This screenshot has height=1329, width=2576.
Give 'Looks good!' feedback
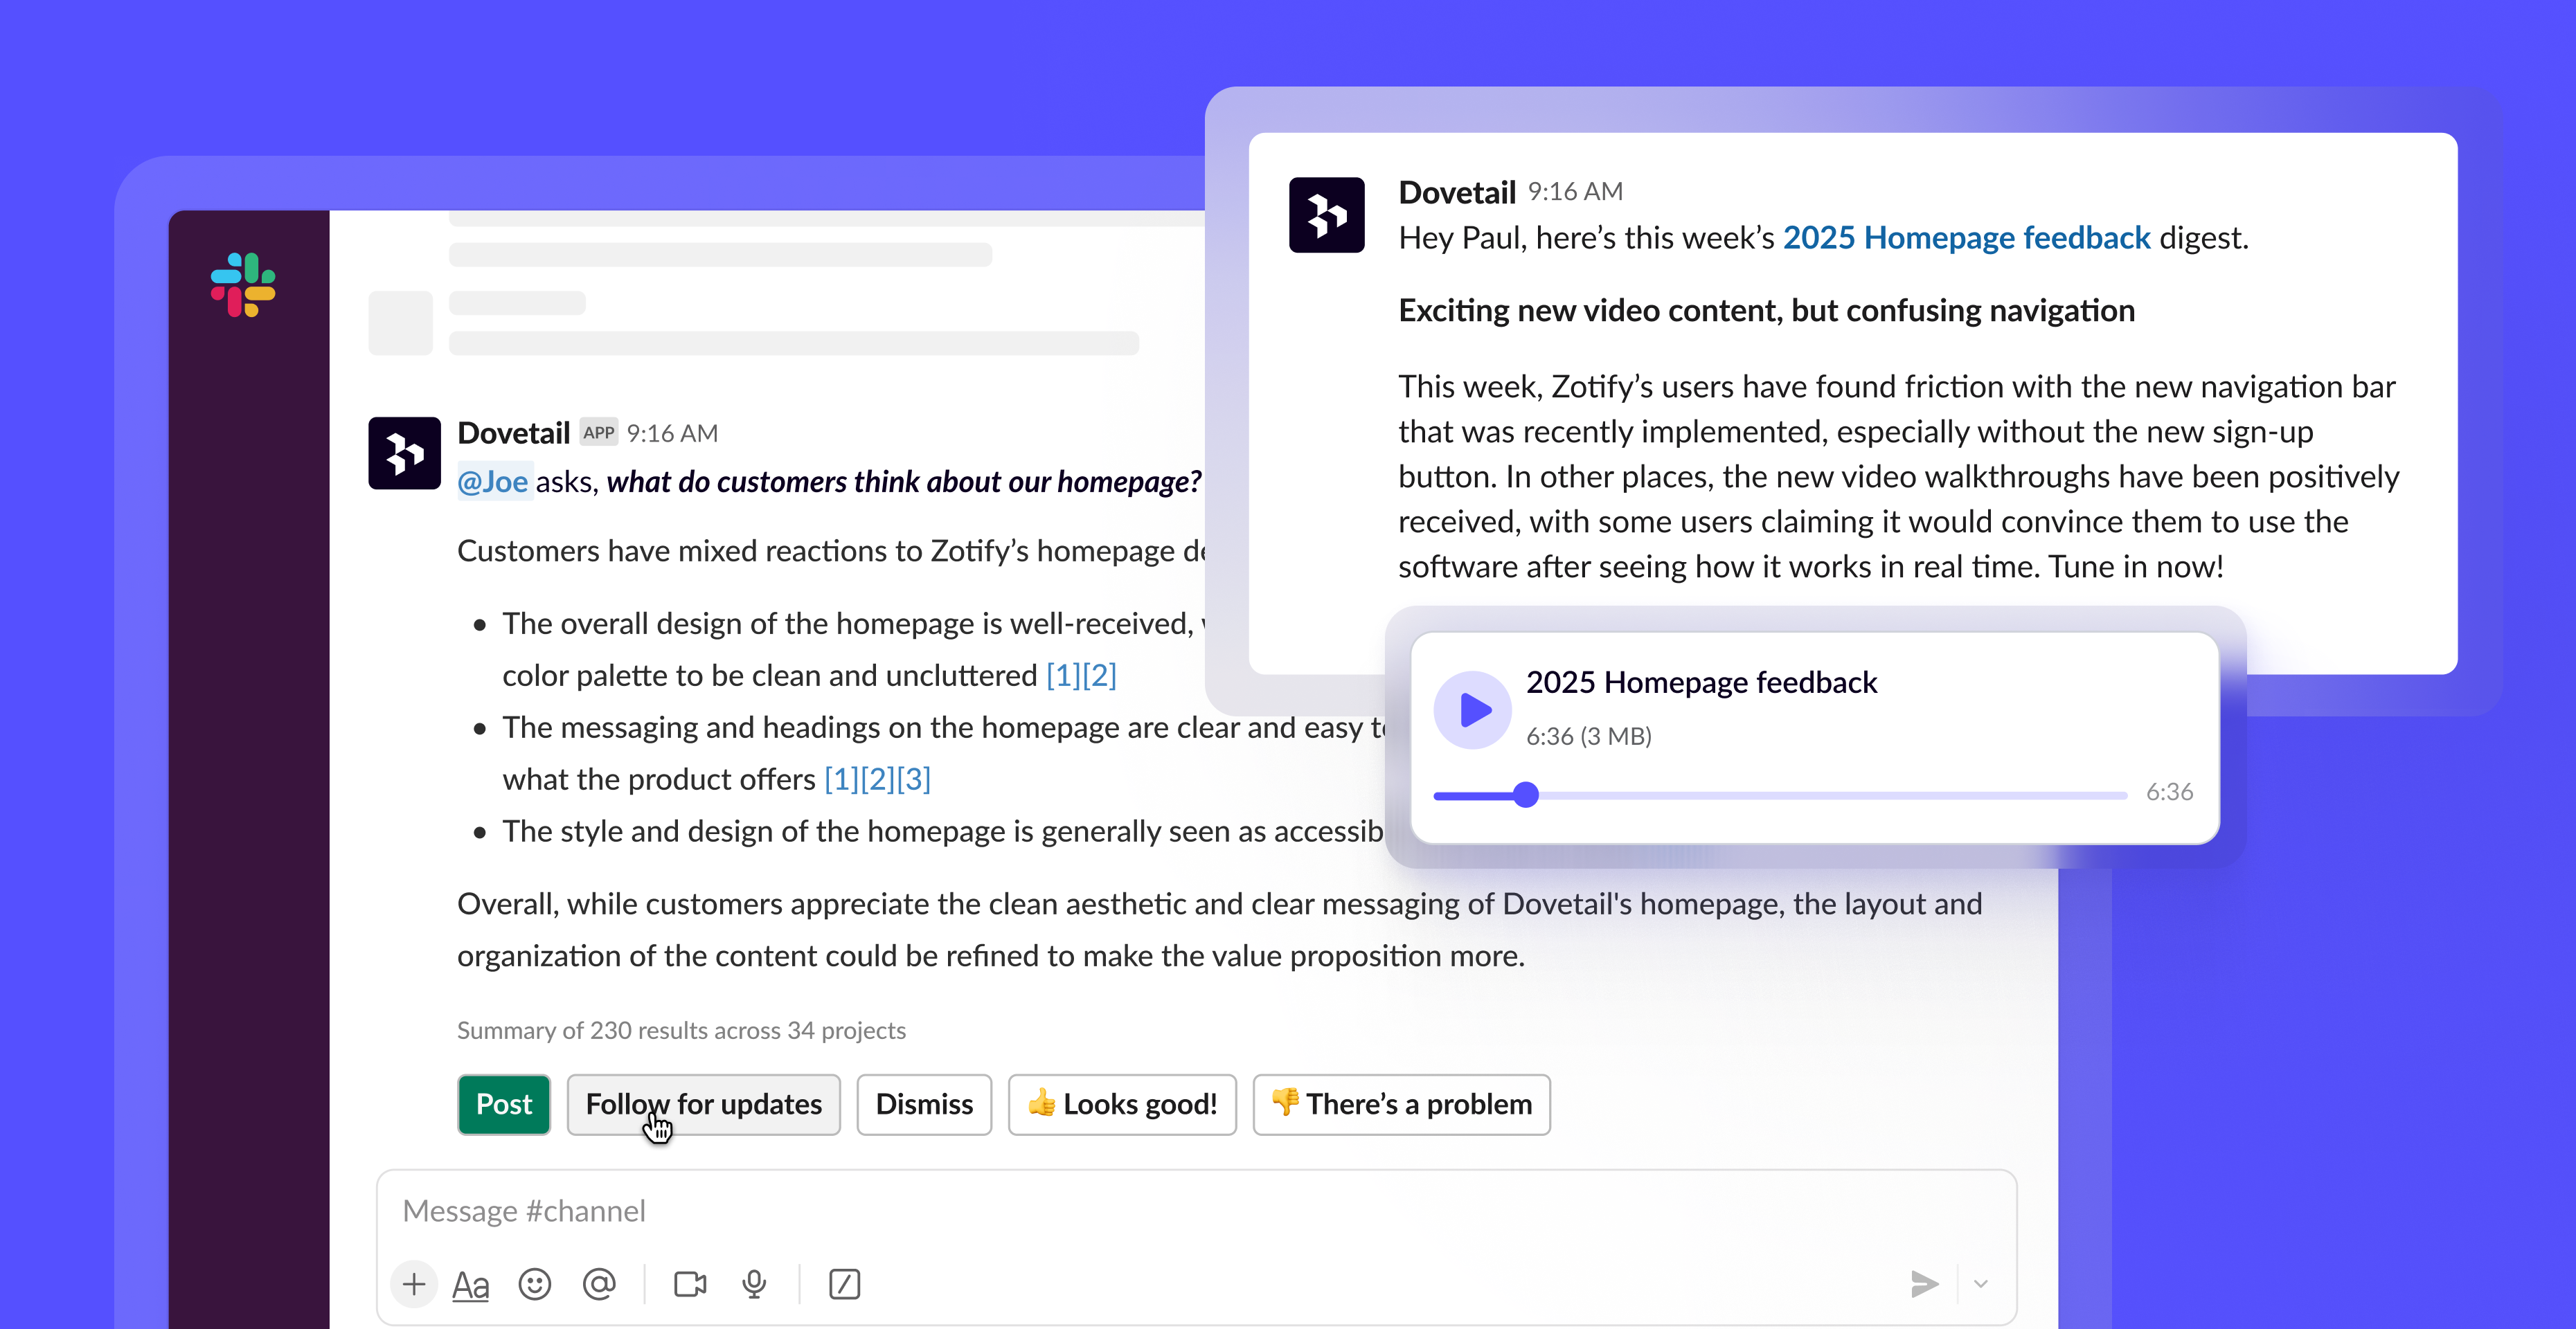1122,1104
